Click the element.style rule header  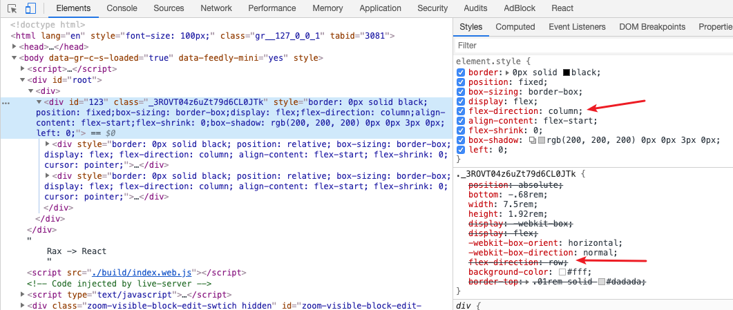click(490, 61)
